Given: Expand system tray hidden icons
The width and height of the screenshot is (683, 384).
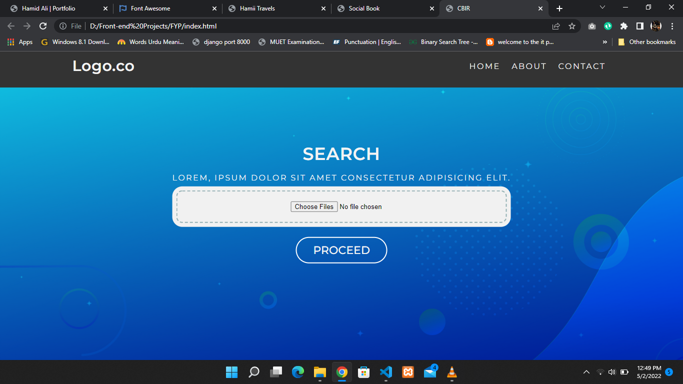Looking at the screenshot, I should click(x=586, y=372).
